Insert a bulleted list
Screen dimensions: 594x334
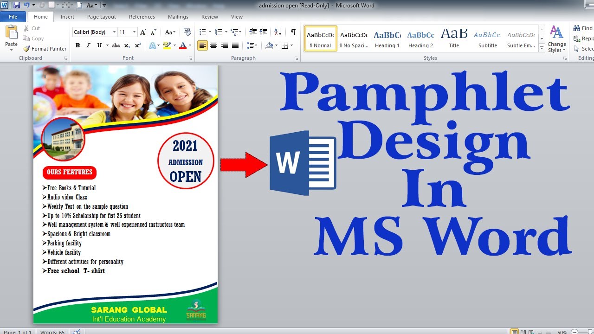[202, 32]
